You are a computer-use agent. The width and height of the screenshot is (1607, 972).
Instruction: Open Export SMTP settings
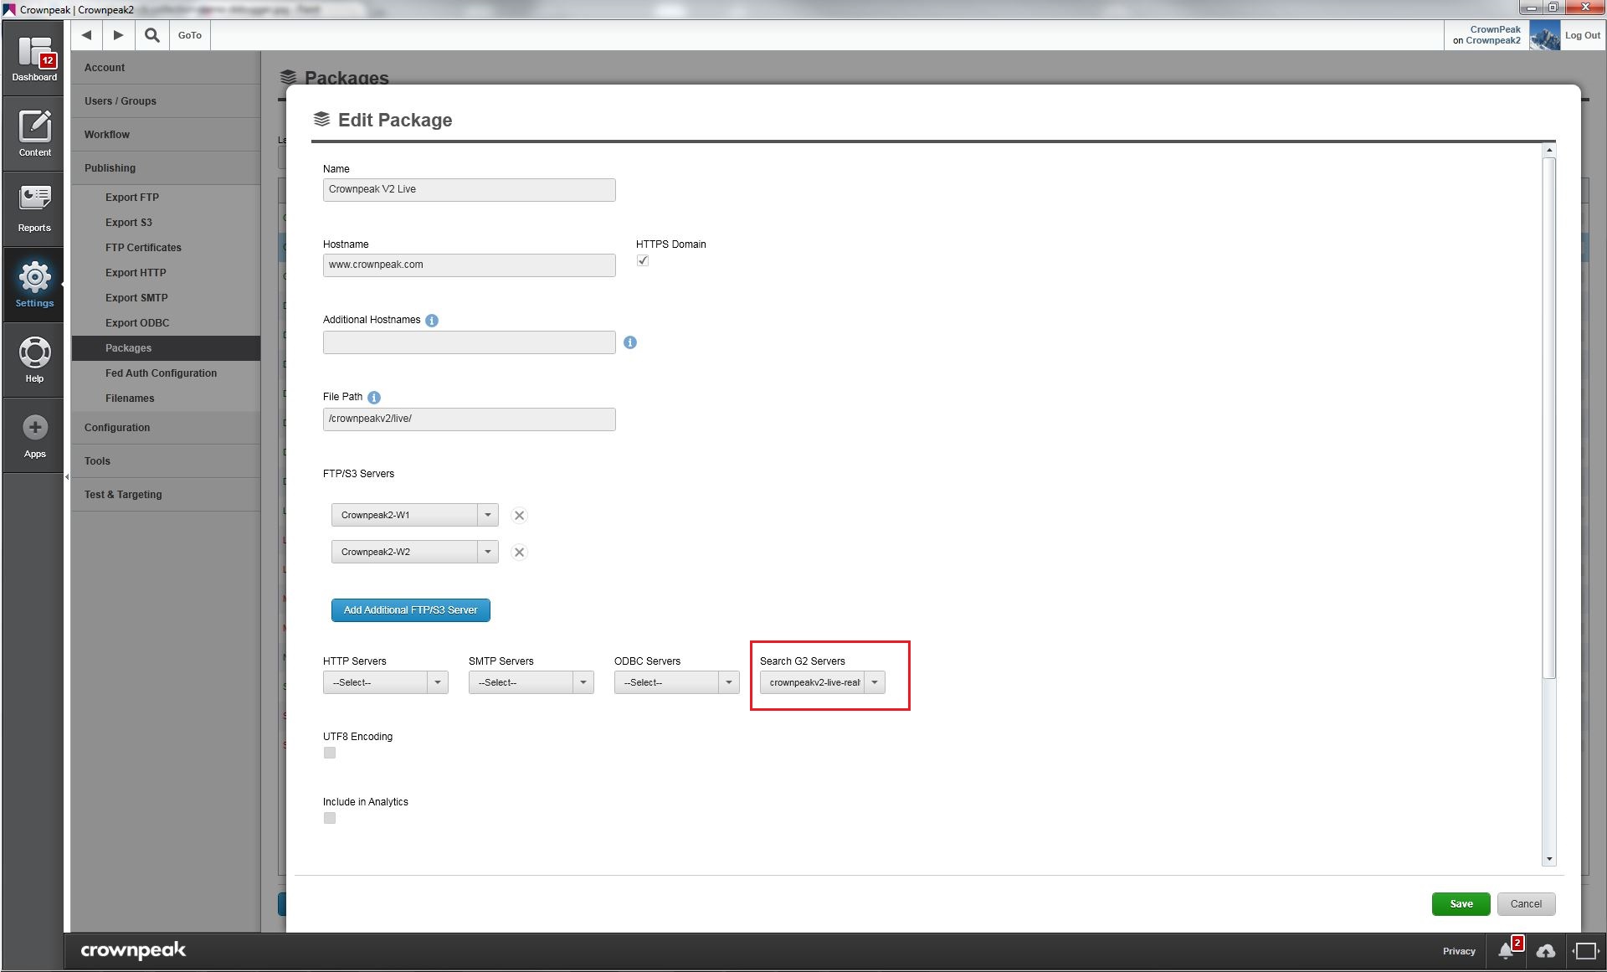[165, 298]
